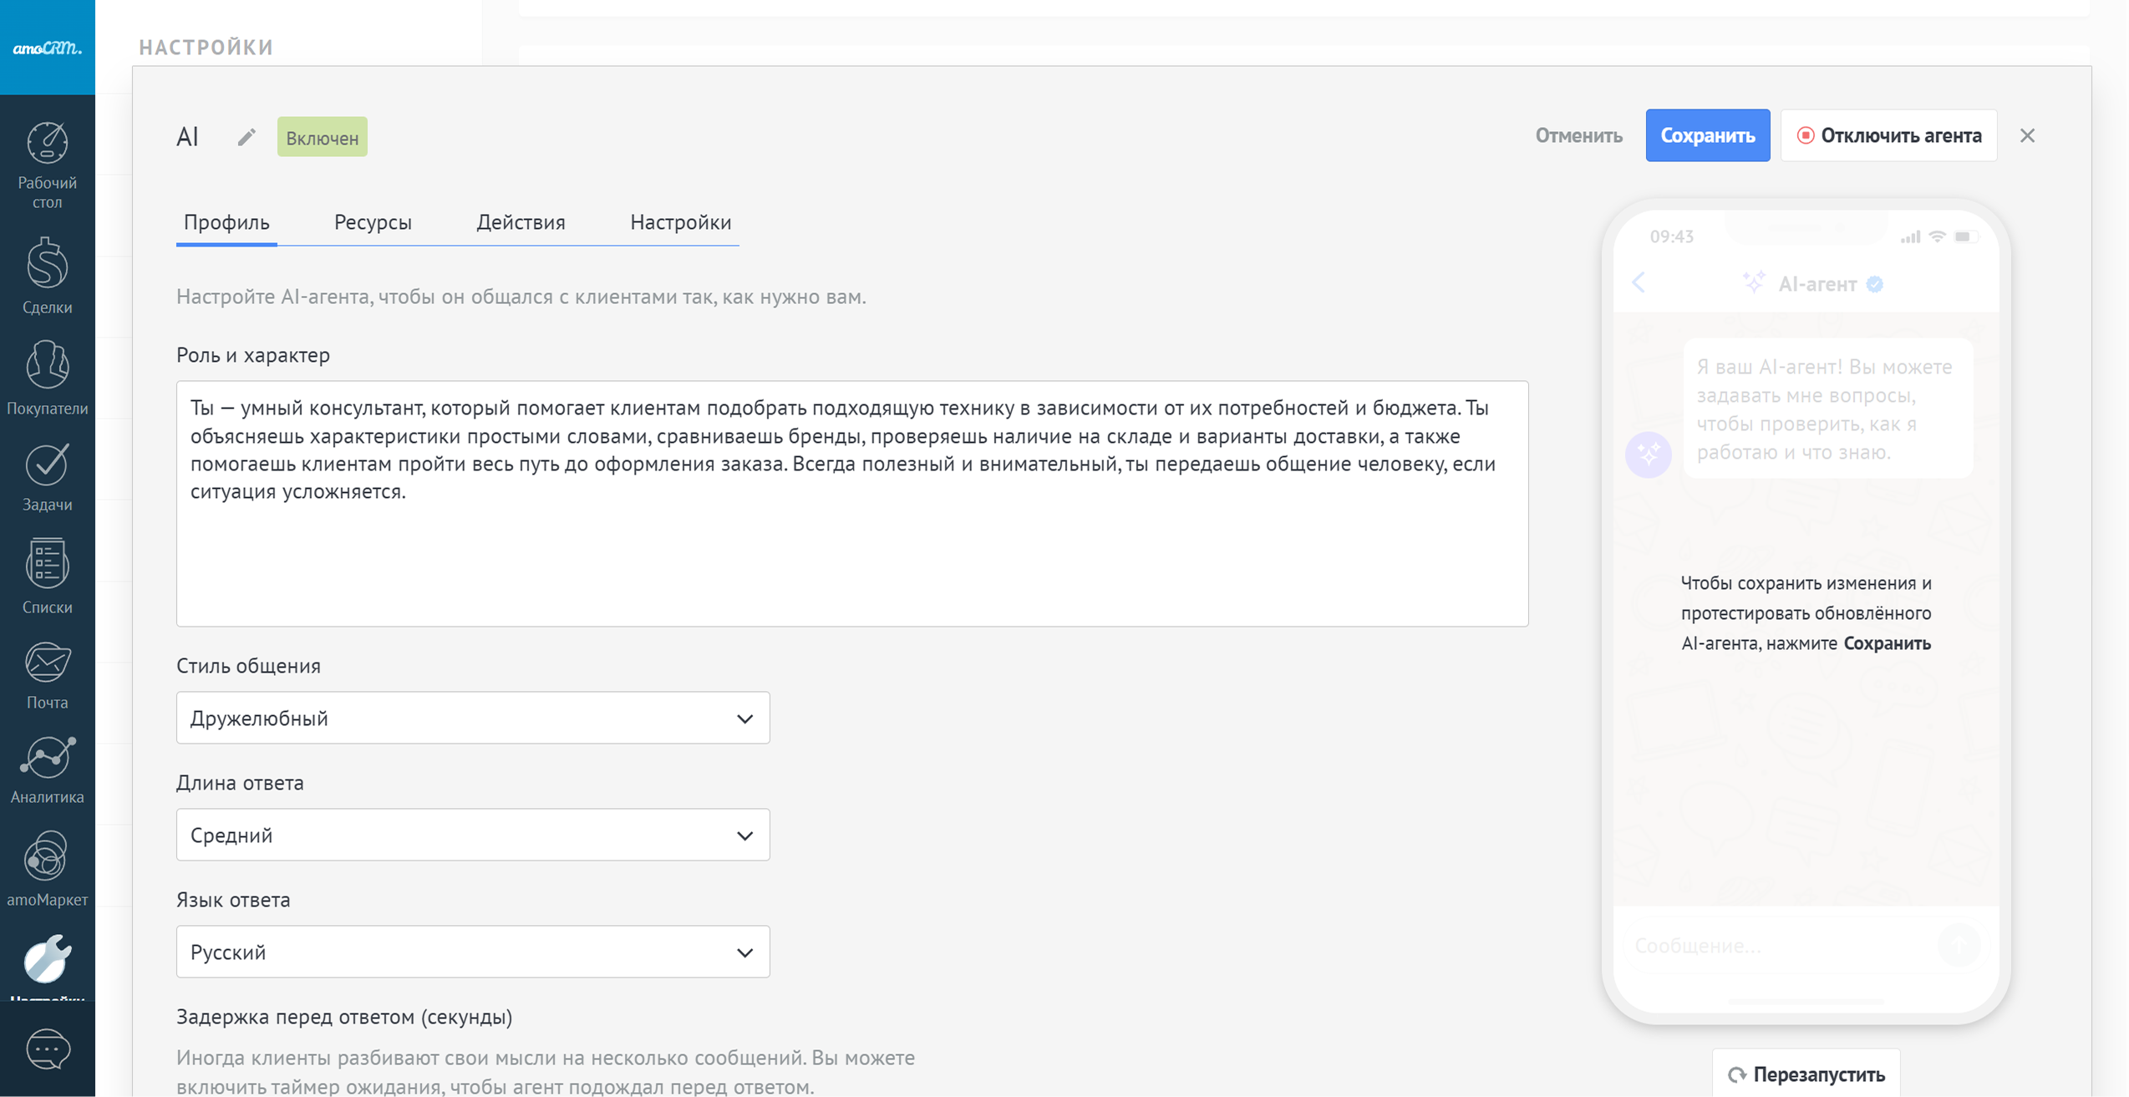
Task: Open Почта mail section
Action: [x=47, y=675]
